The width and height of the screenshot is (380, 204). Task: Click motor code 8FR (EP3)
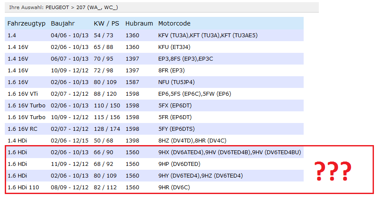(x=171, y=70)
